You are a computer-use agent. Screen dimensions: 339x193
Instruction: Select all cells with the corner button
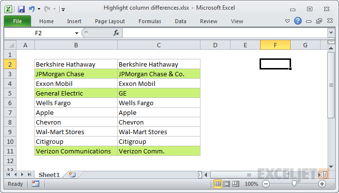[10, 45]
